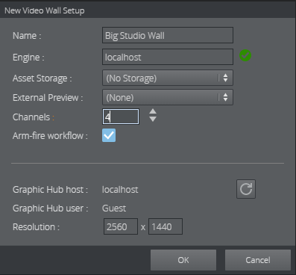The height and width of the screenshot is (275, 296).
Task: Click the Engine field showing localhost
Action: pyautogui.click(x=168, y=57)
